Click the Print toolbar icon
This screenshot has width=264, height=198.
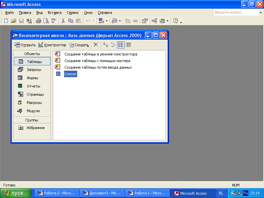(x=39, y=21)
